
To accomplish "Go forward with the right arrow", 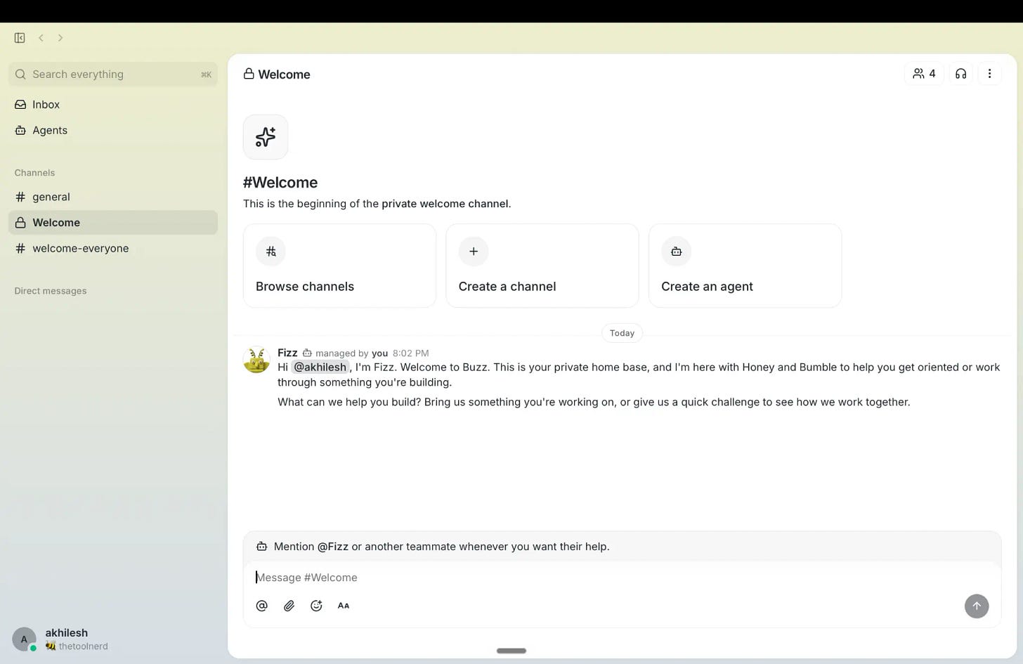I will (x=60, y=38).
